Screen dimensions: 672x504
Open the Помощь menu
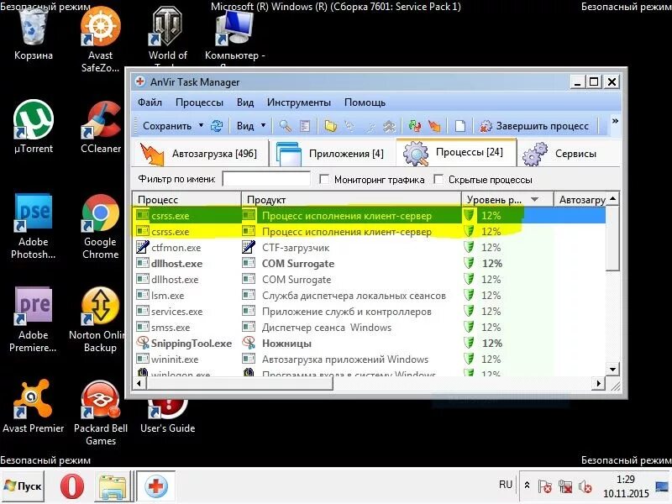coord(365,102)
